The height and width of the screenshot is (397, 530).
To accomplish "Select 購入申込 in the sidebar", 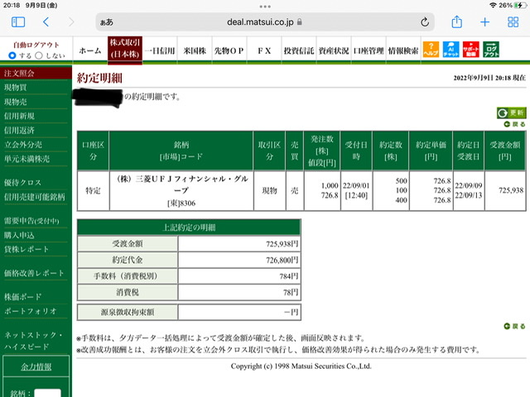I will point(19,235).
